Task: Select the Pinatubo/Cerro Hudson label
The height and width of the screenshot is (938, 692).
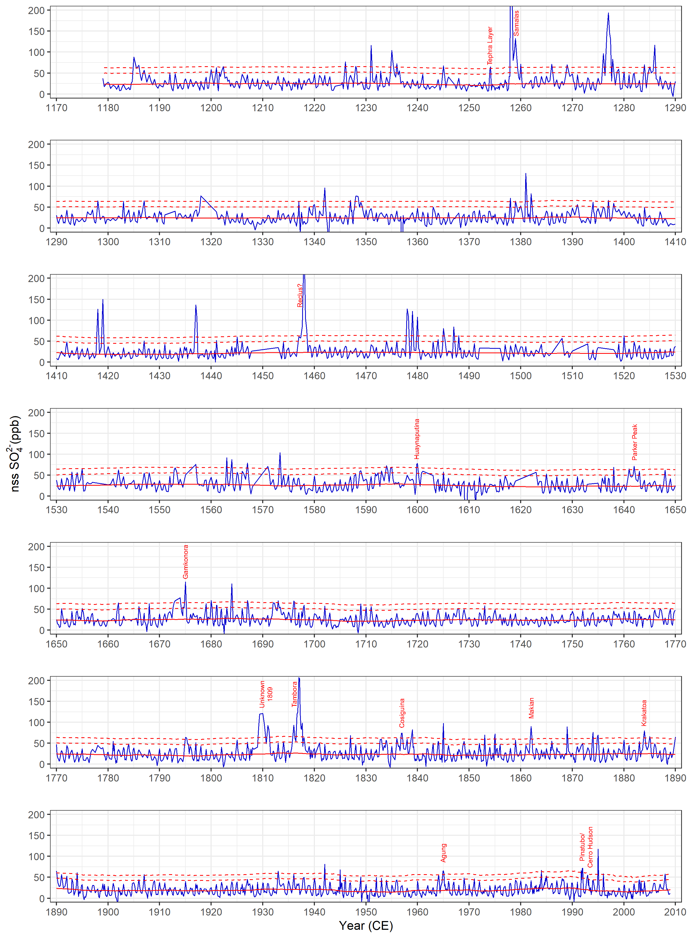Action: point(586,847)
